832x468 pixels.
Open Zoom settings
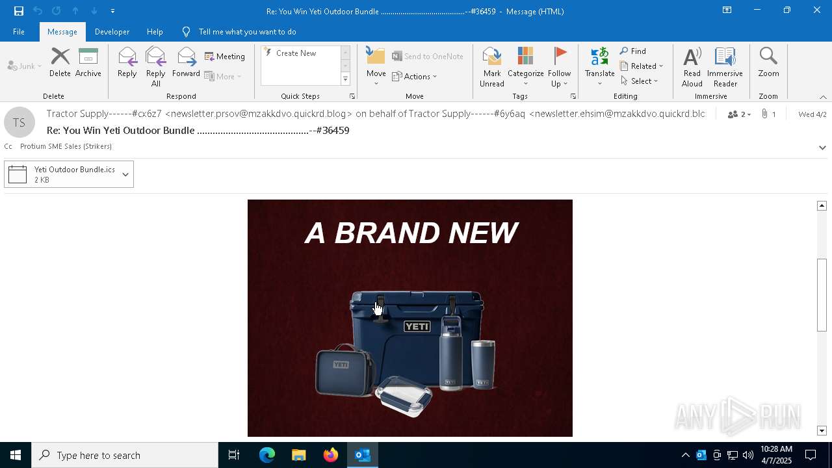768,62
